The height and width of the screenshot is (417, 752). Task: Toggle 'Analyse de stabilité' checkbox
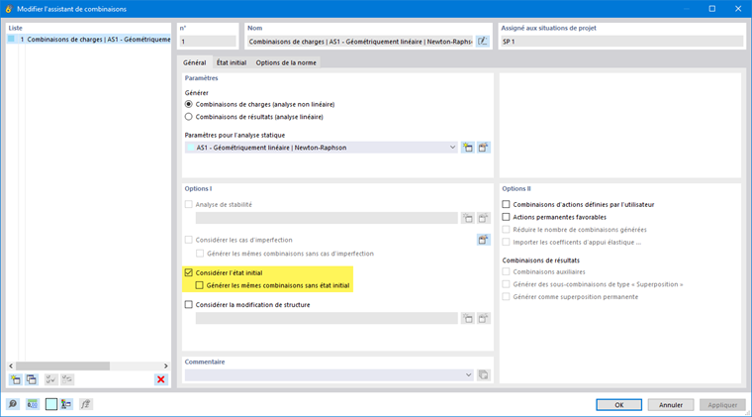[x=188, y=204]
